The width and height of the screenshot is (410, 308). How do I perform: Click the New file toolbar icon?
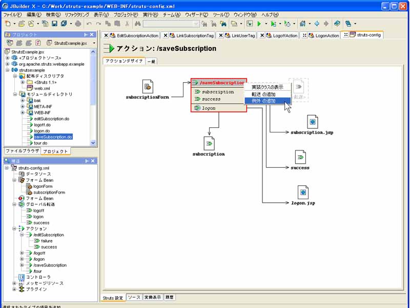pos(8,24)
